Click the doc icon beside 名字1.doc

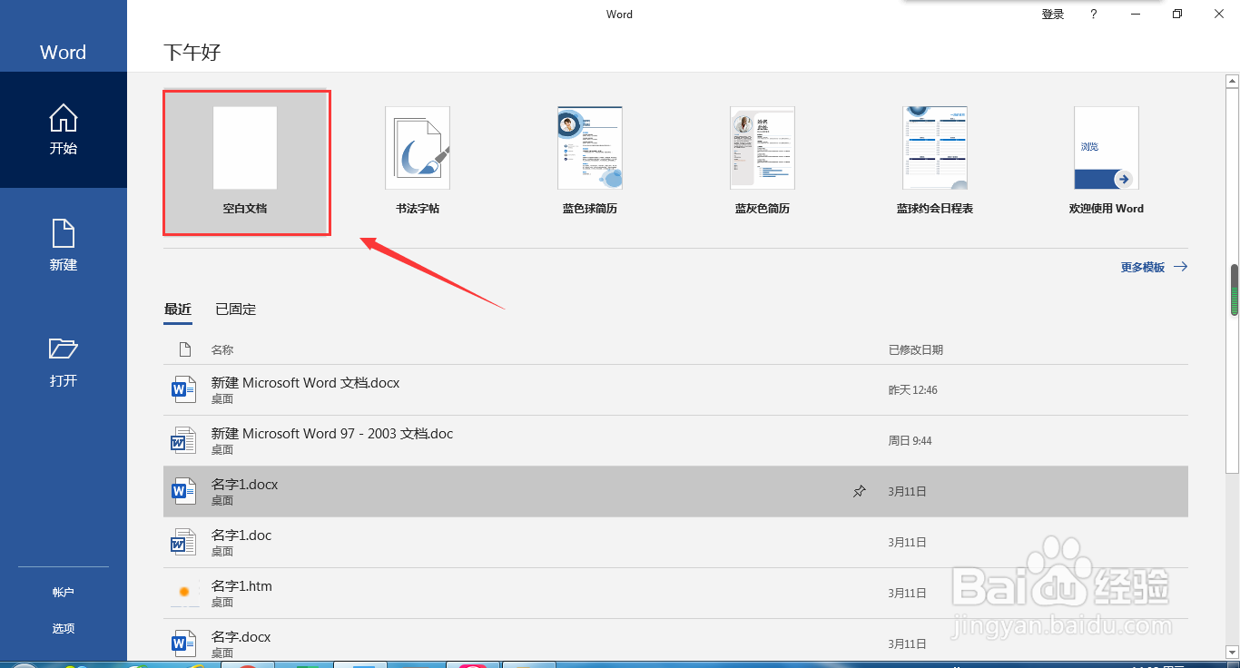[x=184, y=543]
